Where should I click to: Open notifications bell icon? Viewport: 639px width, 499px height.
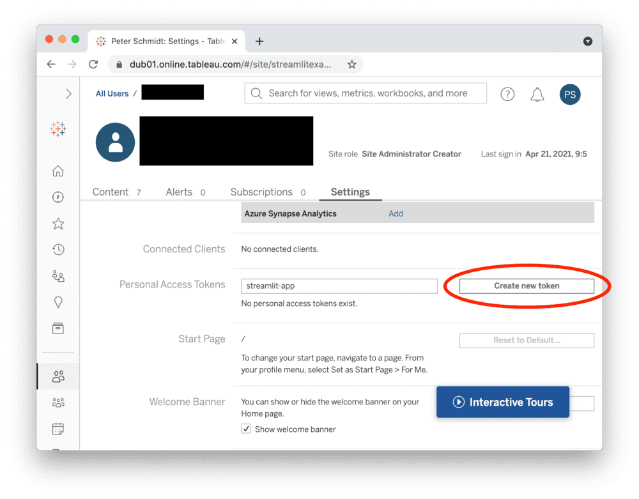537,95
